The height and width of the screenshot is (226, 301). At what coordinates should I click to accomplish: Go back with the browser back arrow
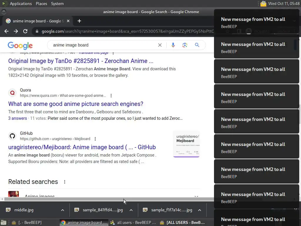click(x=6, y=31)
